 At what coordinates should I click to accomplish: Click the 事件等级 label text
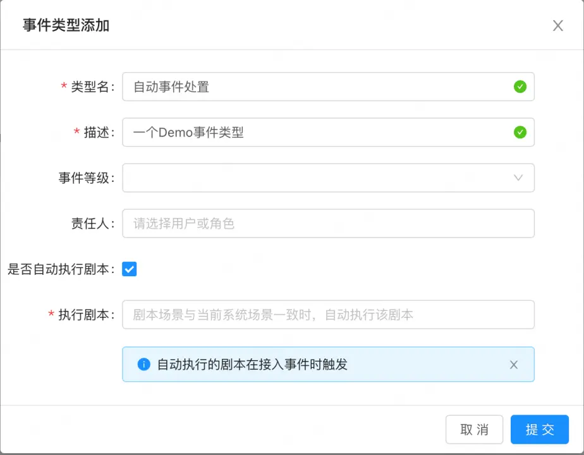[x=85, y=178]
